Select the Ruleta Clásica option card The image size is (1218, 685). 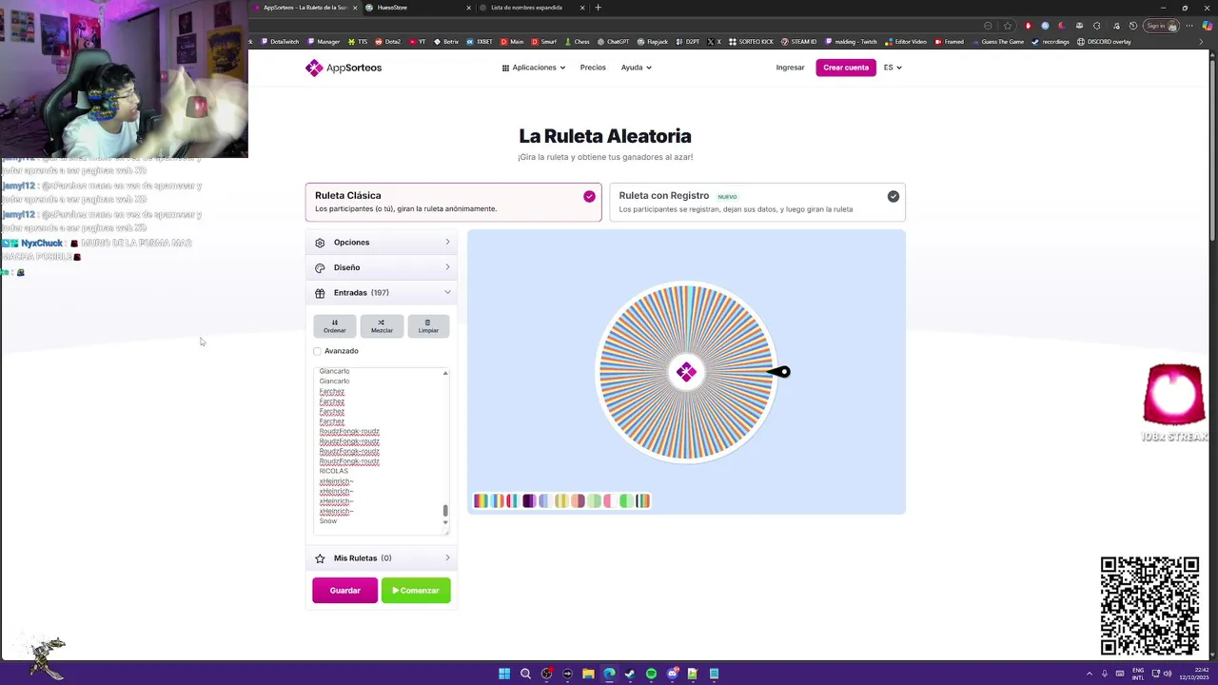pyautogui.click(x=453, y=202)
